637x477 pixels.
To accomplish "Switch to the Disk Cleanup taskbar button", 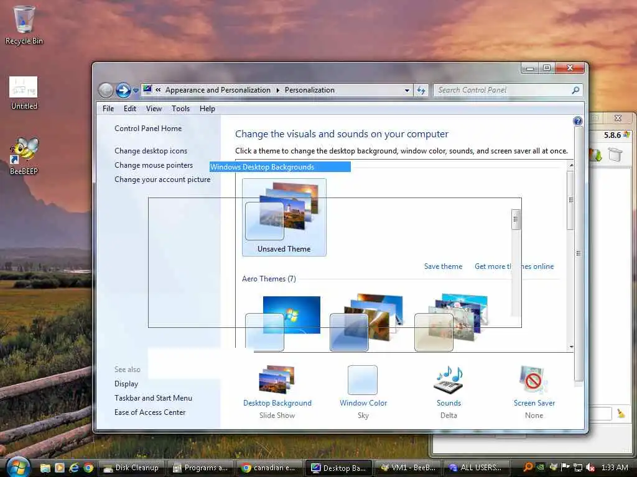I will [x=131, y=468].
